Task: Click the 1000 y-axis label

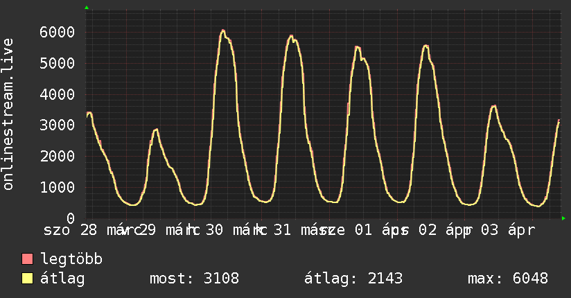Action: pos(57,188)
